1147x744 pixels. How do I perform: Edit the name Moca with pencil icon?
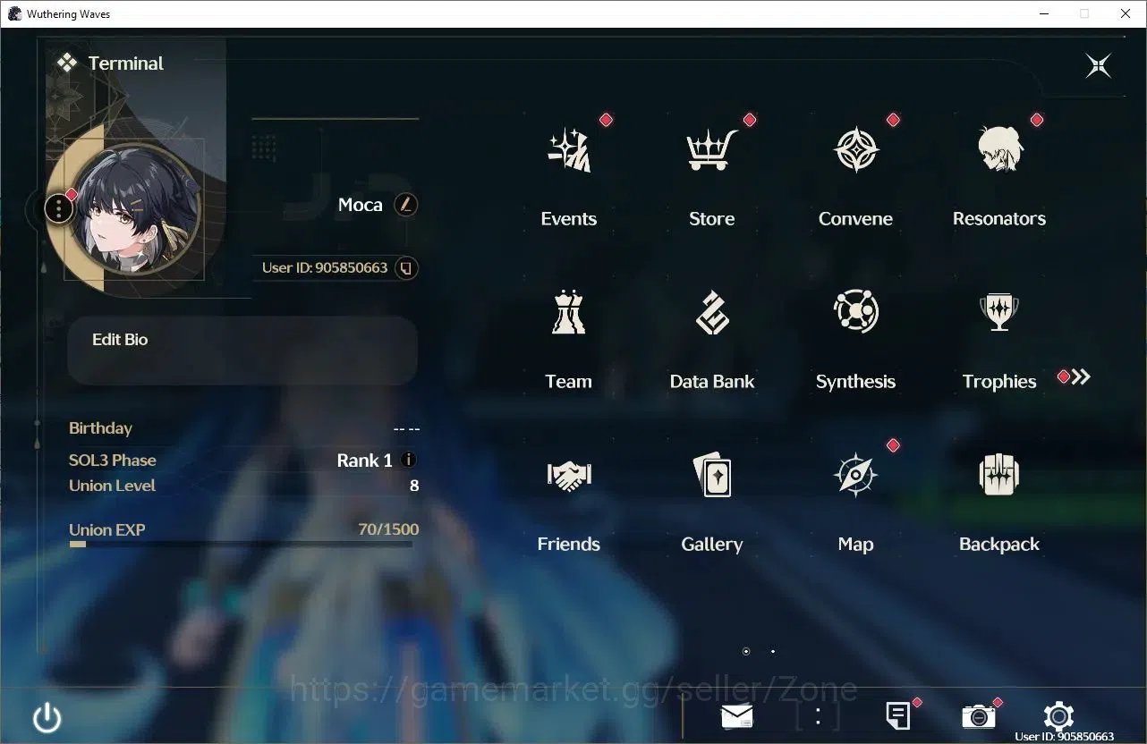coord(406,205)
